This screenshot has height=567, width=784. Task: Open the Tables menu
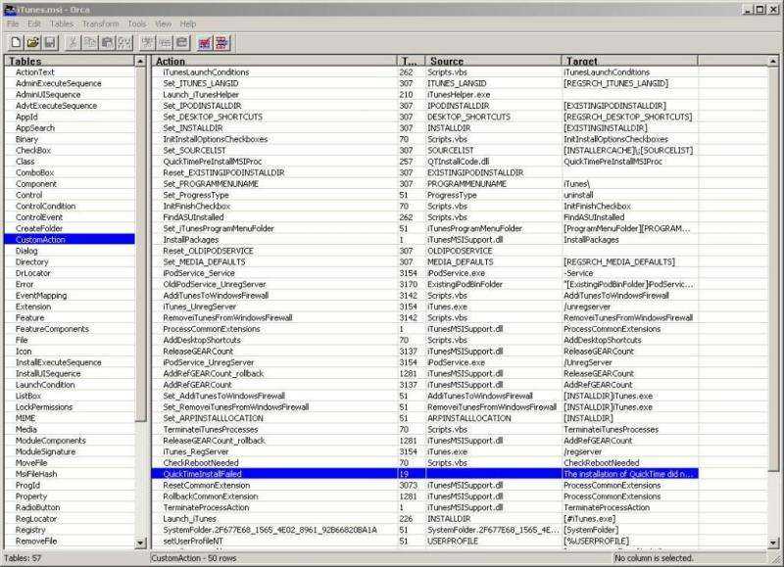coord(62,24)
